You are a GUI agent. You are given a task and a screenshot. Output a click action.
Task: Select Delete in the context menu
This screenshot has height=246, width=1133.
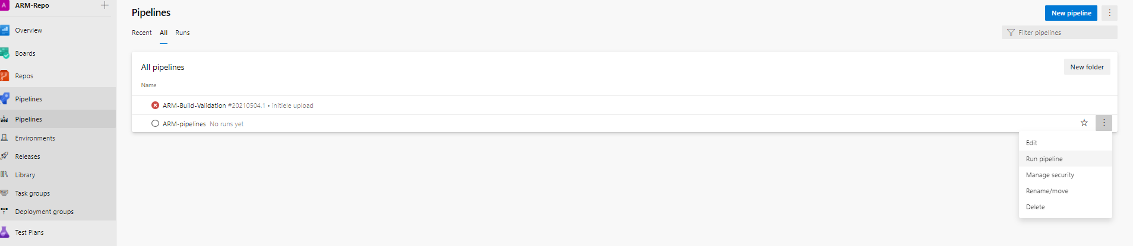click(x=1036, y=207)
